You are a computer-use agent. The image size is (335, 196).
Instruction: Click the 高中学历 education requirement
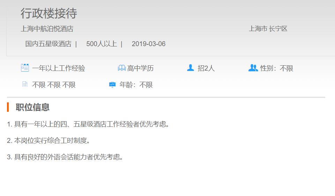[140, 68]
